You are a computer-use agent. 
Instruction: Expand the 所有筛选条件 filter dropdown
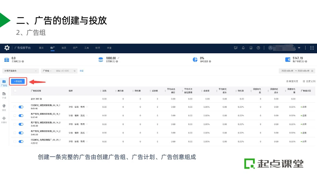click(x=20, y=71)
